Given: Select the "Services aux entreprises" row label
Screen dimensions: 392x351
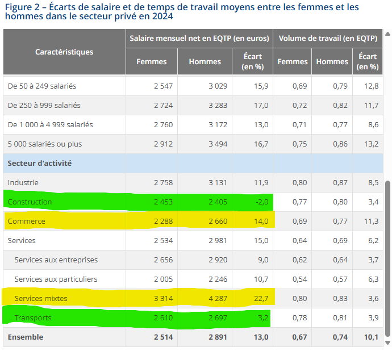Looking at the screenshot, I should (x=56, y=260).
